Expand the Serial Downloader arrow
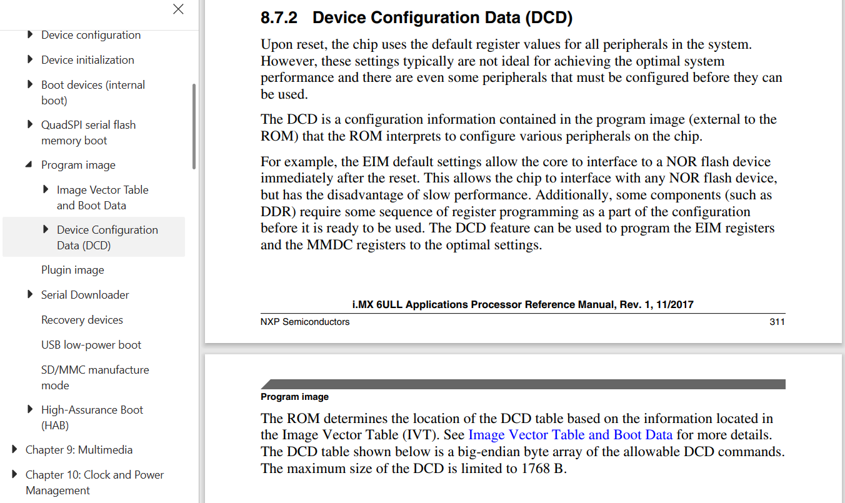The width and height of the screenshot is (845, 503). point(30,295)
